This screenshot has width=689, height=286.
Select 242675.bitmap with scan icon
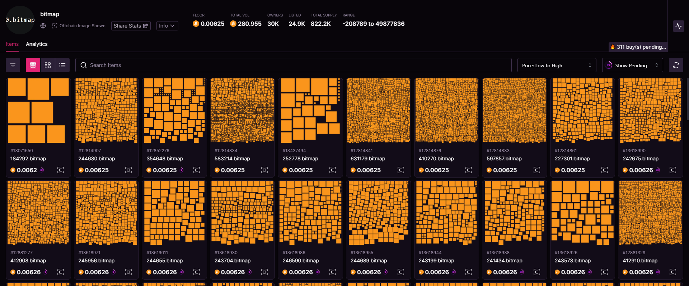(x=673, y=170)
